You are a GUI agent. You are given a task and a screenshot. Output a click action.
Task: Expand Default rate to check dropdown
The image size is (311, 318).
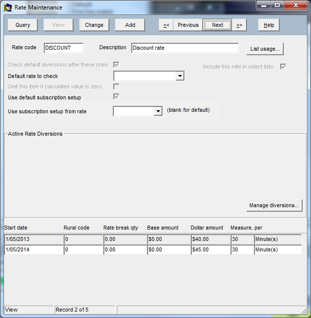(180, 76)
